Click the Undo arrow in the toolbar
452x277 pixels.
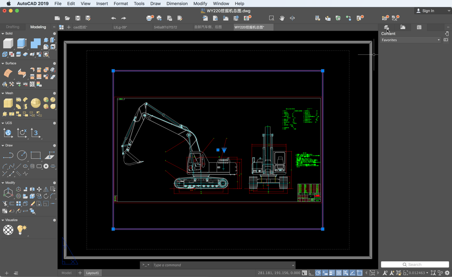coord(112,18)
